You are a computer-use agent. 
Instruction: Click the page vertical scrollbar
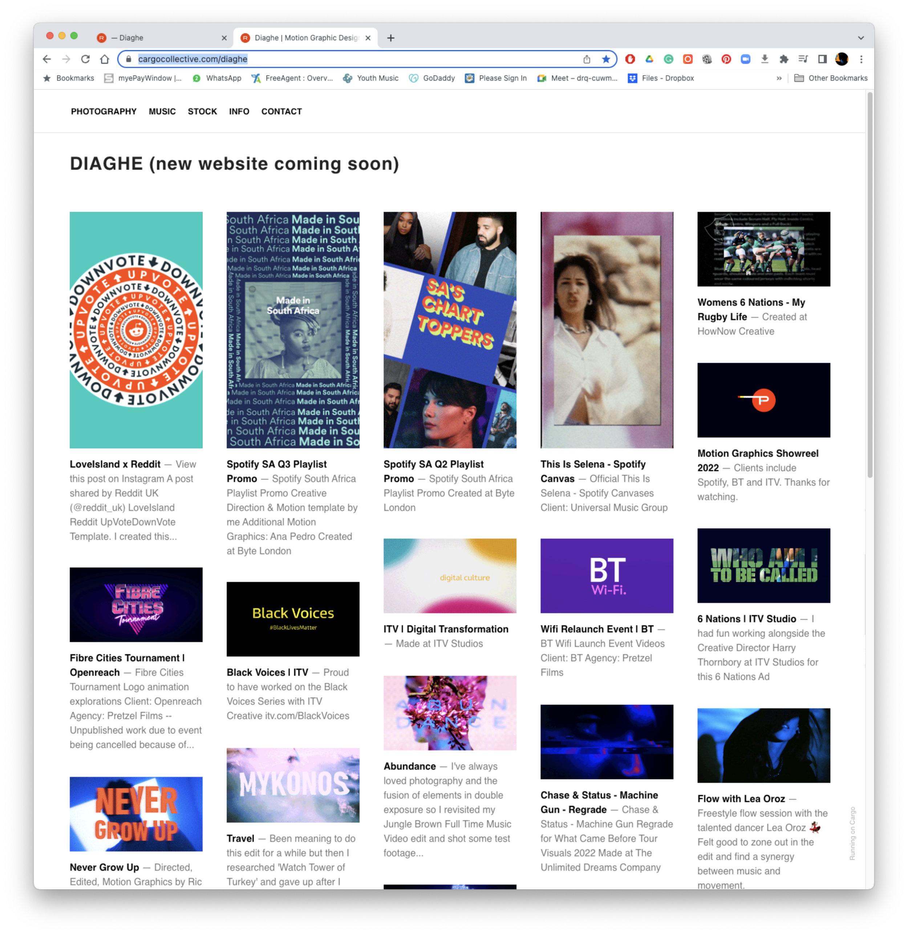[870, 286]
